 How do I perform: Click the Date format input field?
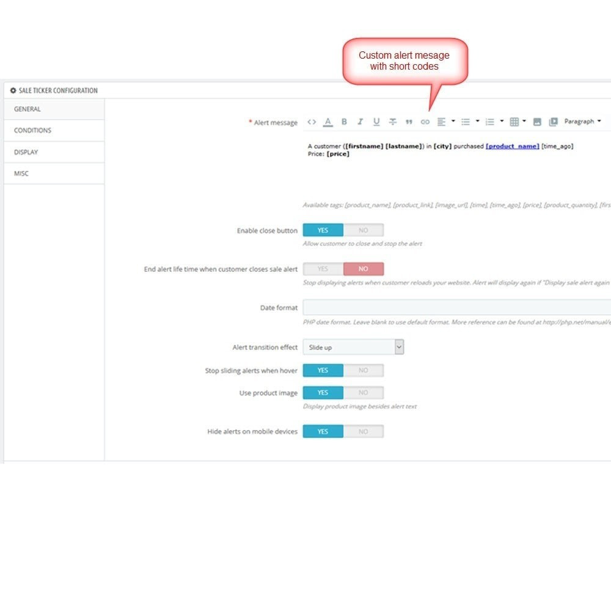click(x=456, y=307)
